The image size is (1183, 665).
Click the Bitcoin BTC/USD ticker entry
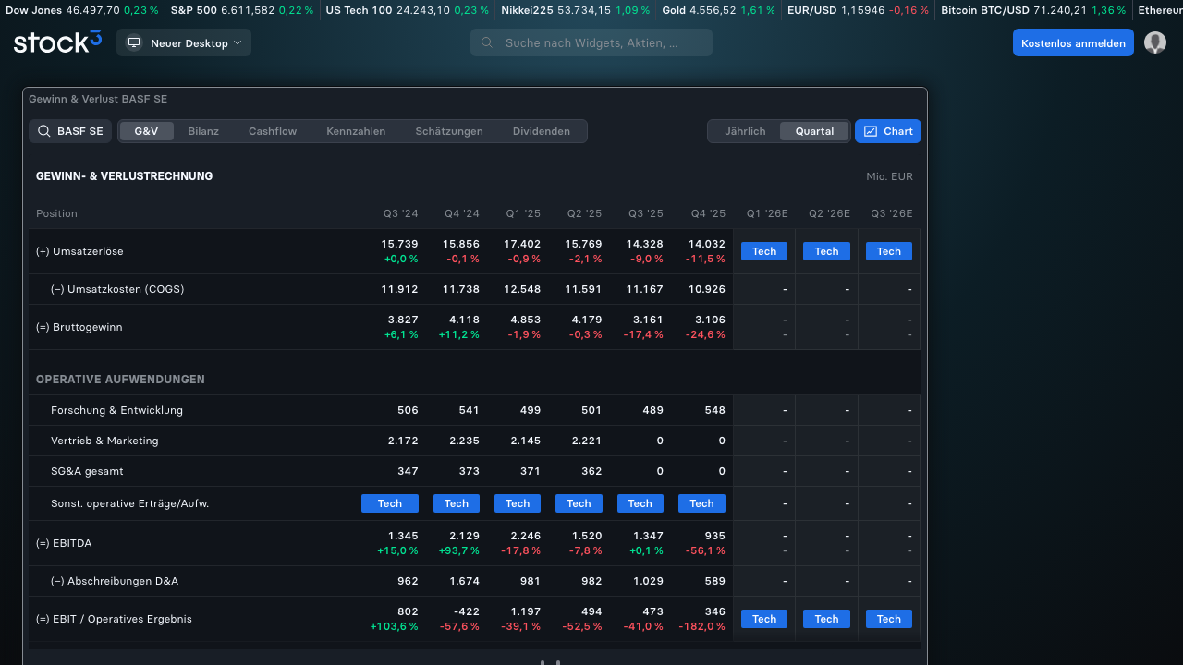click(1033, 10)
